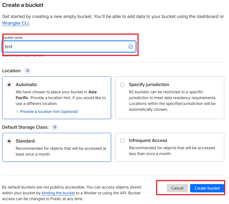Open the Wrangler CLI link
The width and height of the screenshot is (229, 204).
[x=15, y=23]
